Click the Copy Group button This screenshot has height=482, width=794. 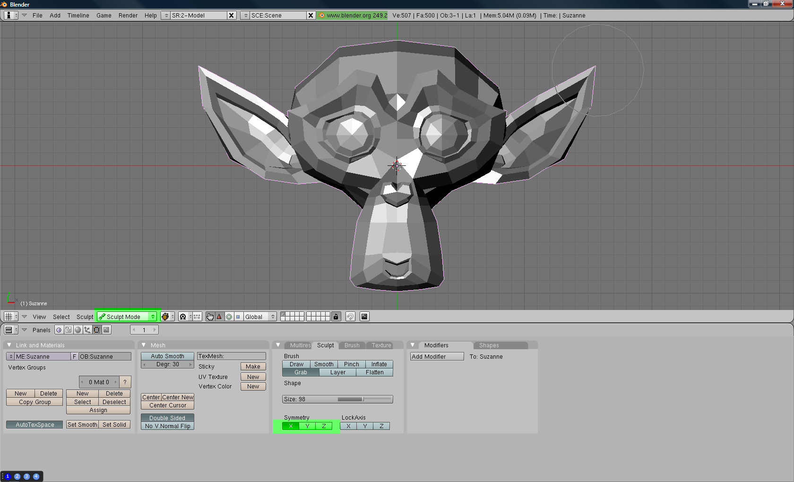pyautogui.click(x=35, y=402)
